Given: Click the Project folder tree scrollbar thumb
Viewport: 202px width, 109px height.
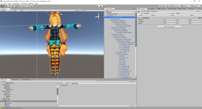Looking at the screenshot, I should pos(58,92).
